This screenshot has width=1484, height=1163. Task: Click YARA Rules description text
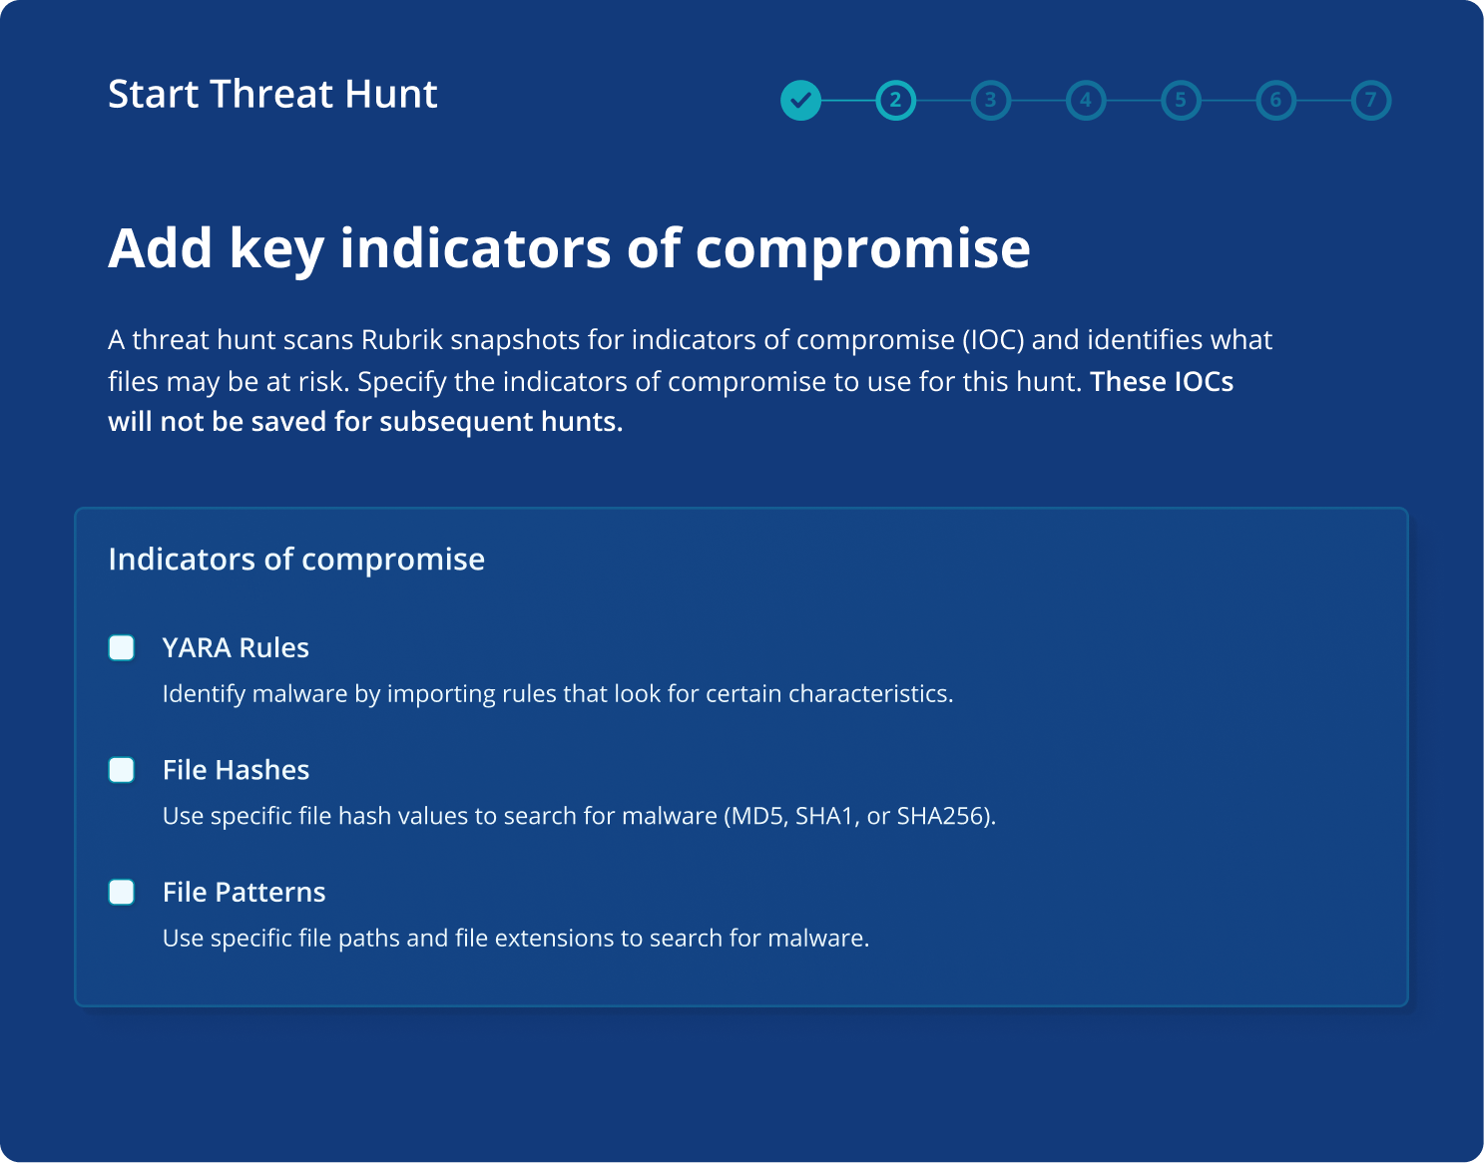pos(558,694)
